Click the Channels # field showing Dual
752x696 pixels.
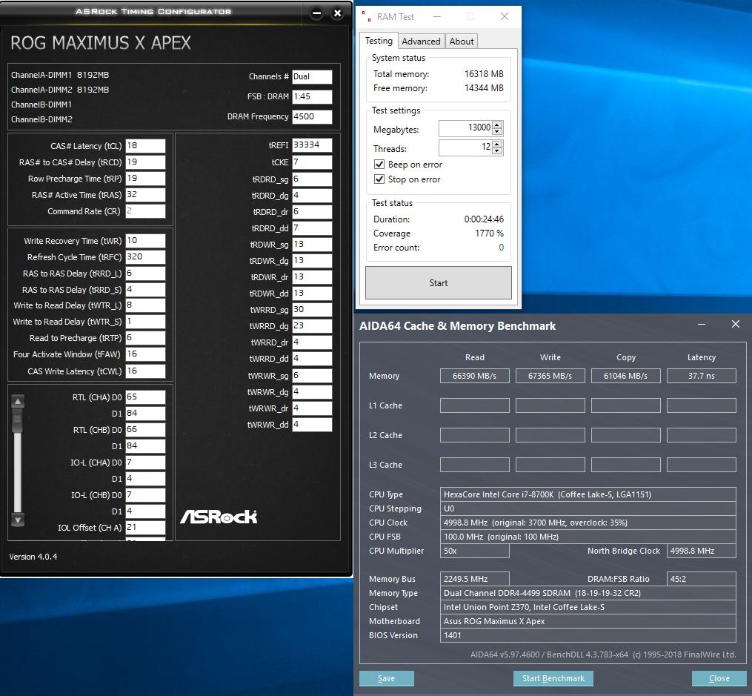(x=312, y=77)
